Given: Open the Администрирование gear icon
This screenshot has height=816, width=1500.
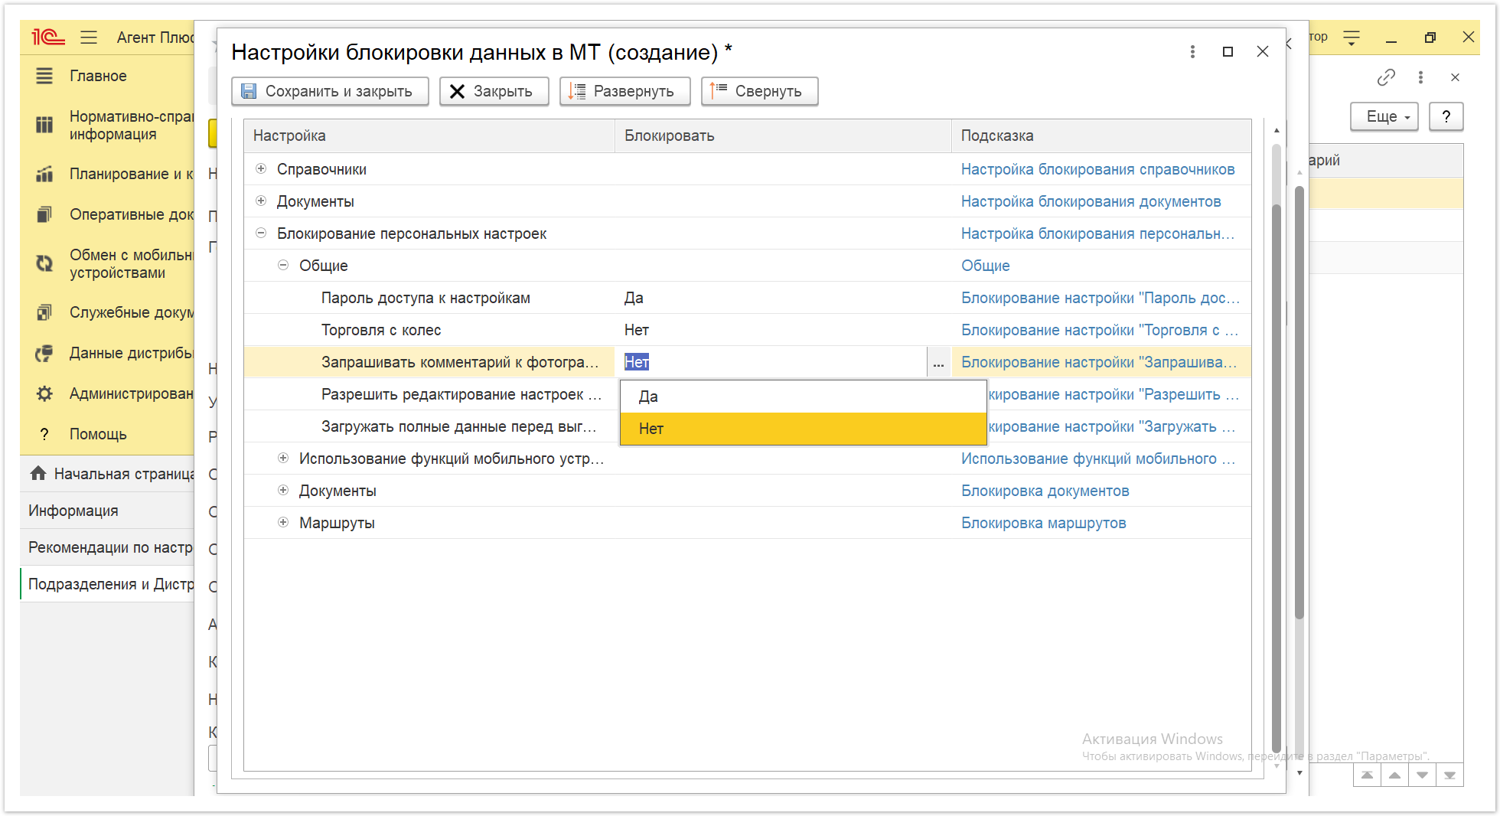Looking at the screenshot, I should tap(44, 393).
